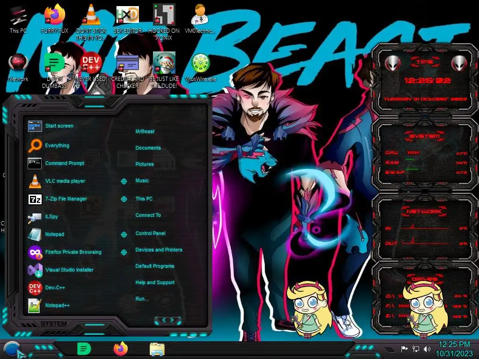
Task: Click Run... in start menu
Action: coord(142,299)
